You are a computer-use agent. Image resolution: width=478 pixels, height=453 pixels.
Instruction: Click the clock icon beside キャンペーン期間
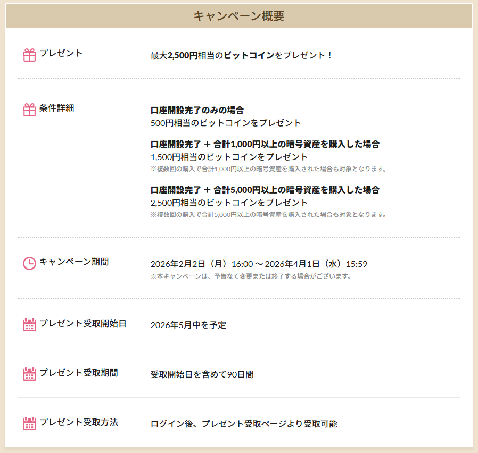point(29,263)
